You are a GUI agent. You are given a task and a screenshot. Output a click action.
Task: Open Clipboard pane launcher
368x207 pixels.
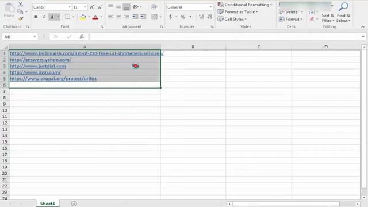coord(28,27)
